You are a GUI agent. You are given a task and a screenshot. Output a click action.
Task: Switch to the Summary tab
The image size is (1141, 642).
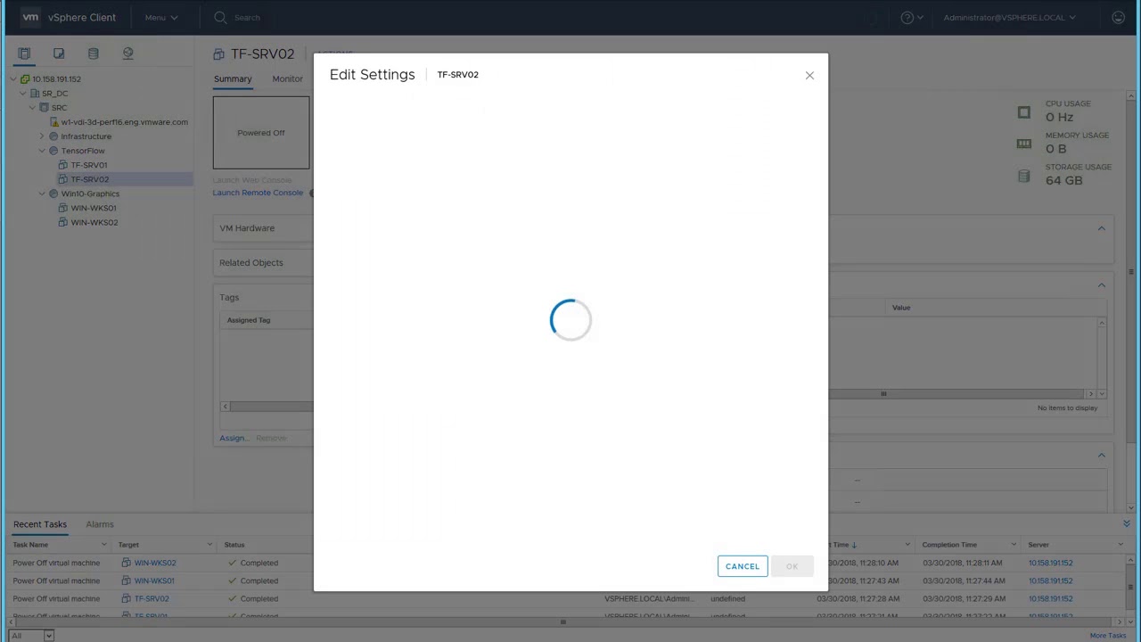pyautogui.click(x=233, y=79)
